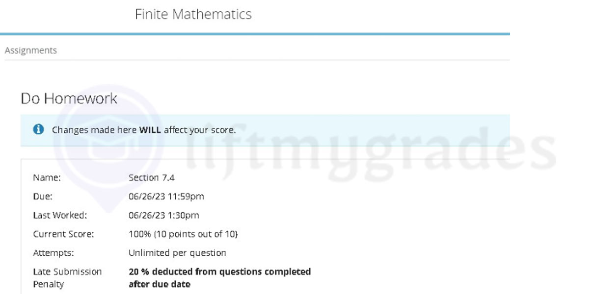Viewport: 589px width, 294px height.
Task: Click the Current Score label
Action: click(63, 234)
